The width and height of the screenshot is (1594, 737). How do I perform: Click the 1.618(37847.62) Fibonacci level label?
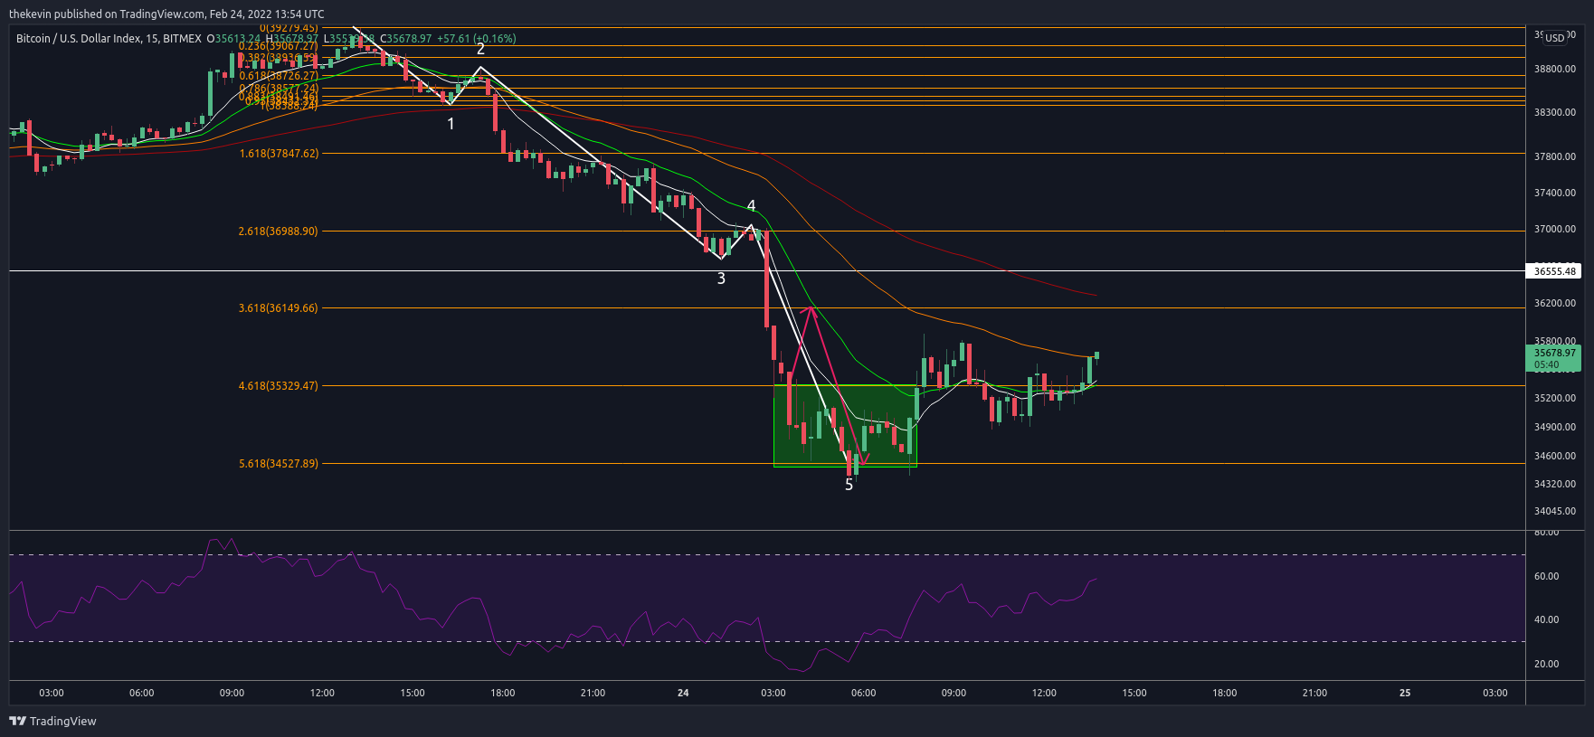(x=279, y=154)
